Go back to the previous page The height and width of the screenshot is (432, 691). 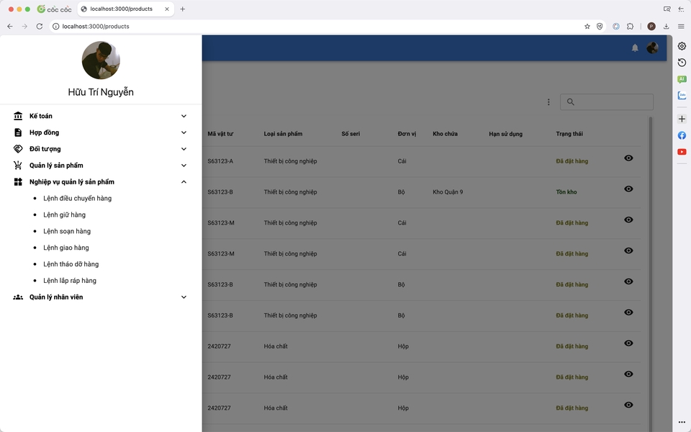click(x=9, y=27)
